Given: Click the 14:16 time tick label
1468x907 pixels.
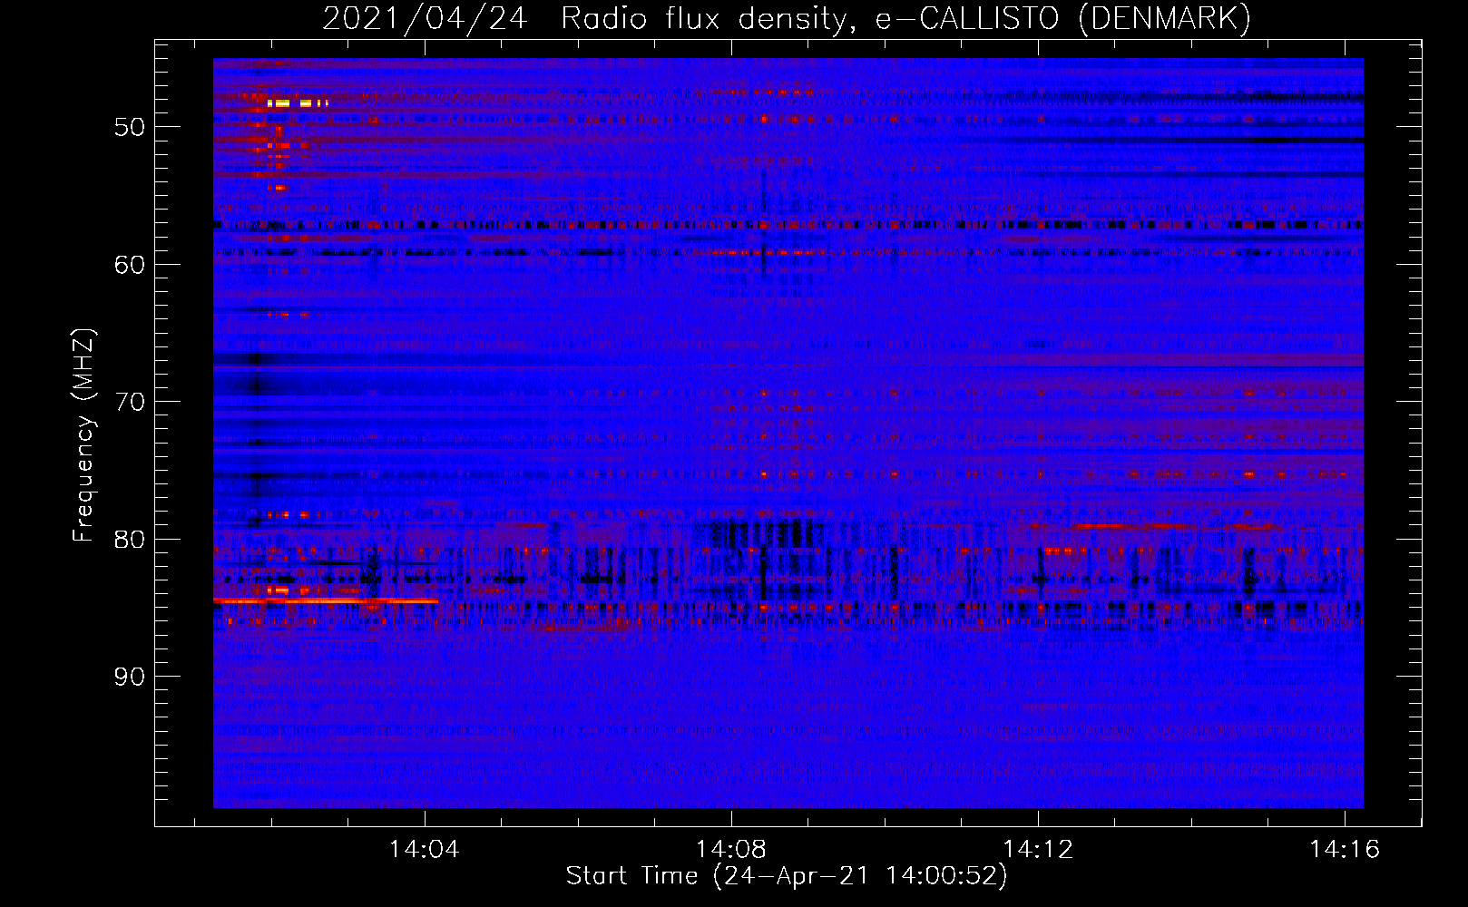Looking at the screenshot, I should click(x=1344, y=850).
